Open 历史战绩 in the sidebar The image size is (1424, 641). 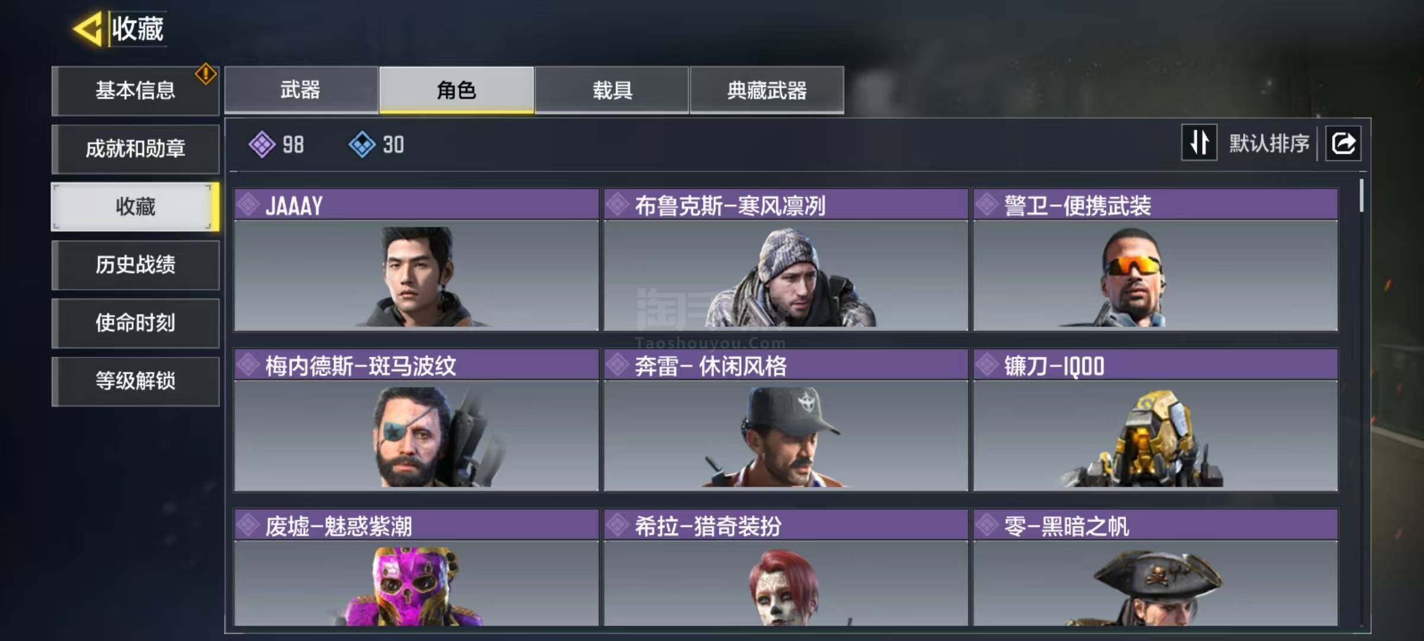tap(135, 265)
